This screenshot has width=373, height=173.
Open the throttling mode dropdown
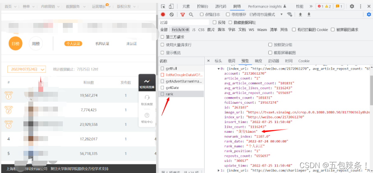click(x=266, y=14)
